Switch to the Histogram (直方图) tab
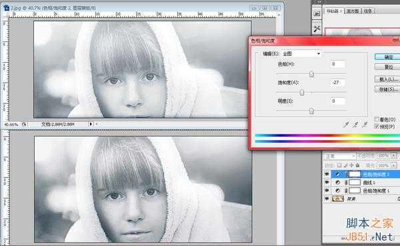 coord(353,11)
